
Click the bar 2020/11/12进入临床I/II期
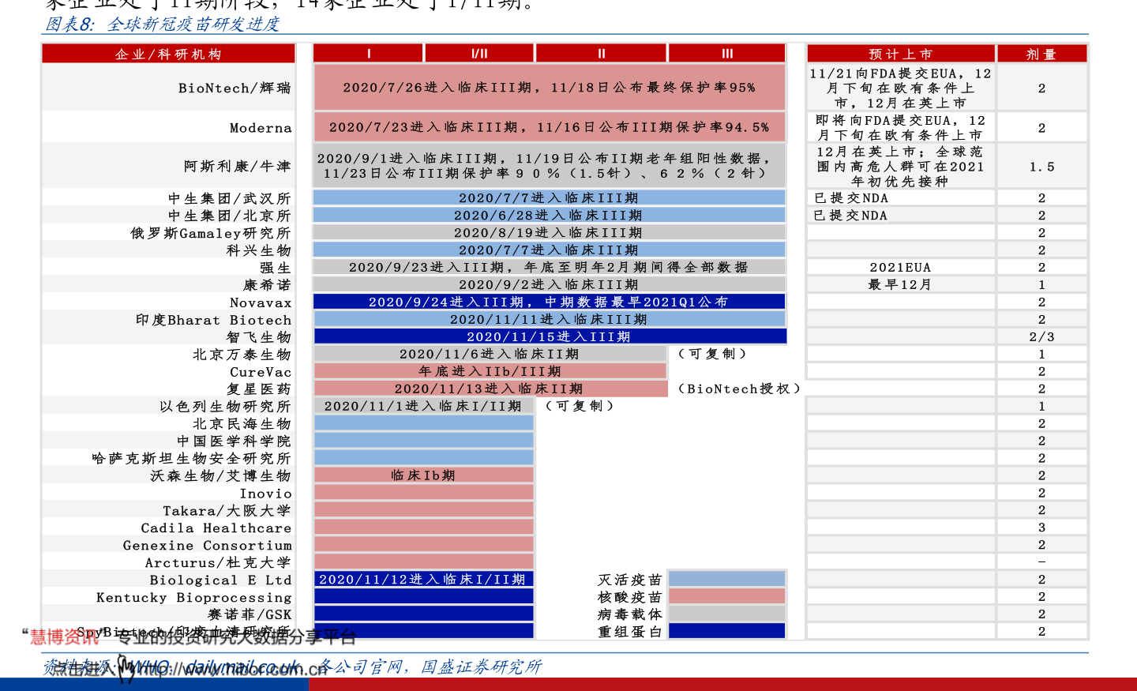pyautogui.click(x=424, y=579)
